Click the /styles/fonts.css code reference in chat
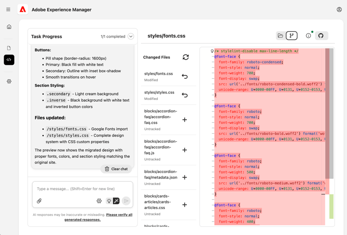Viewport: 347px width, 235px height. (x=66, y=129)
